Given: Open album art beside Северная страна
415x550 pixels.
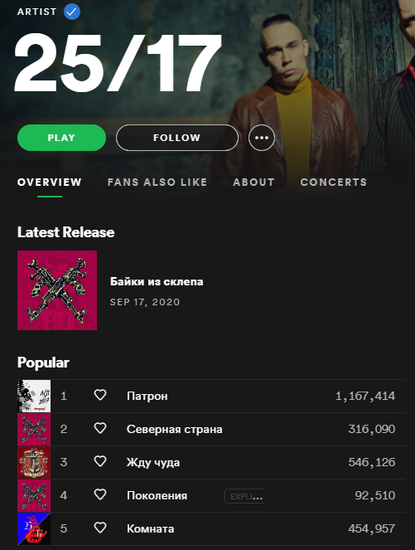Looking at the screenshot, I should [34, 430].
